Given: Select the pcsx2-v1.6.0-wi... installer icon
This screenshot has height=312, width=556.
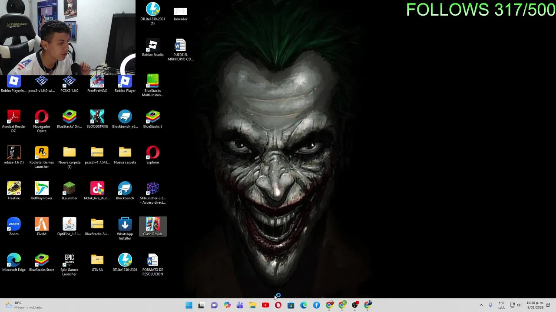Looking at the screenshot, I should click(42, 84).
